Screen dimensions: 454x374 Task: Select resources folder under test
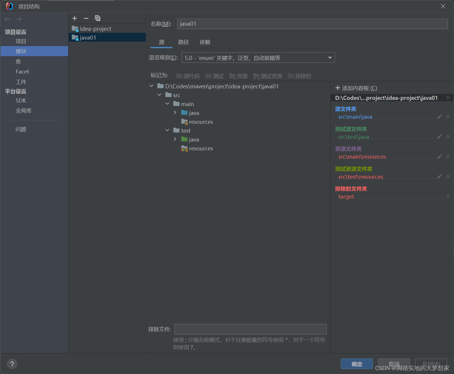(201, 148)
